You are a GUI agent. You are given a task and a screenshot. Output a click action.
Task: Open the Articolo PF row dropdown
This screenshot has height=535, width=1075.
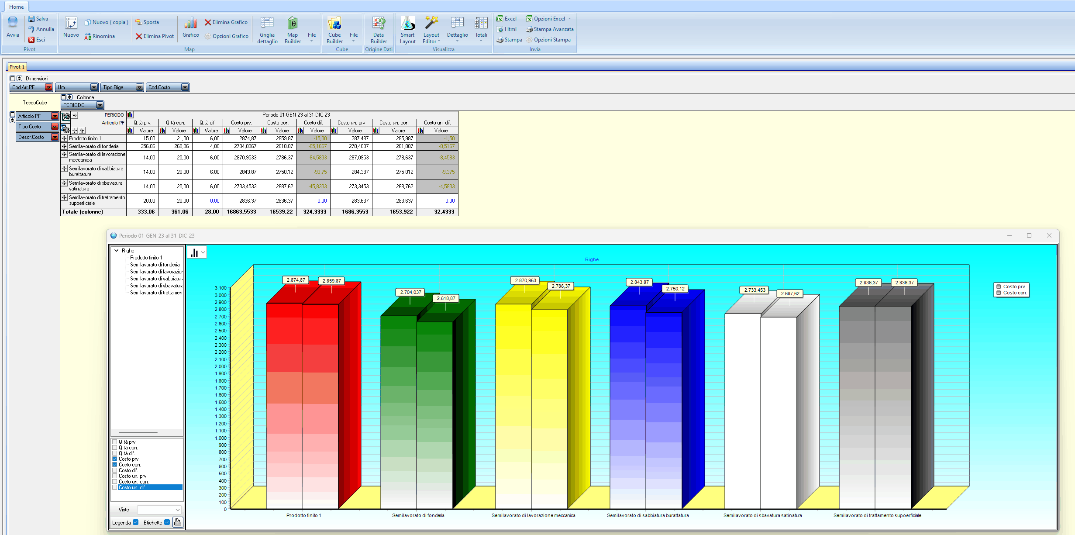[55, 116]
